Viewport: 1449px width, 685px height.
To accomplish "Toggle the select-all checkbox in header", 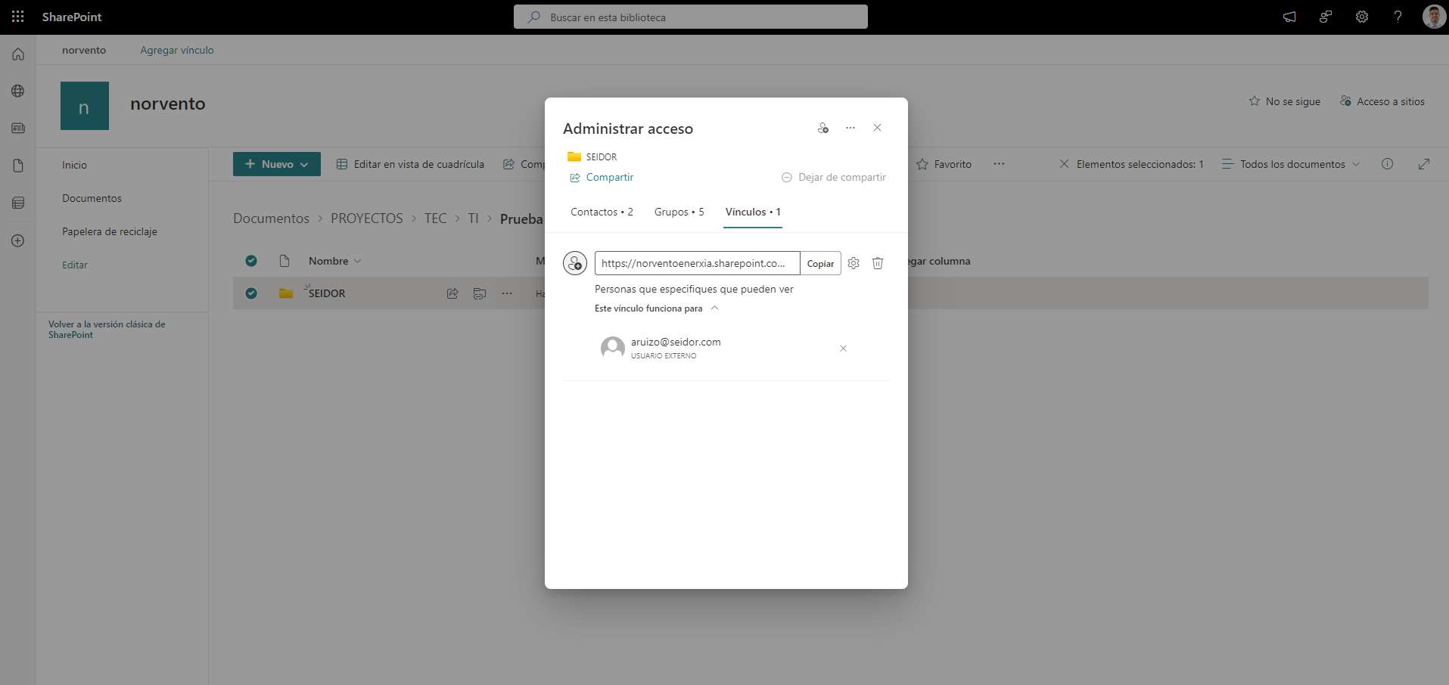I will [251, 261].
